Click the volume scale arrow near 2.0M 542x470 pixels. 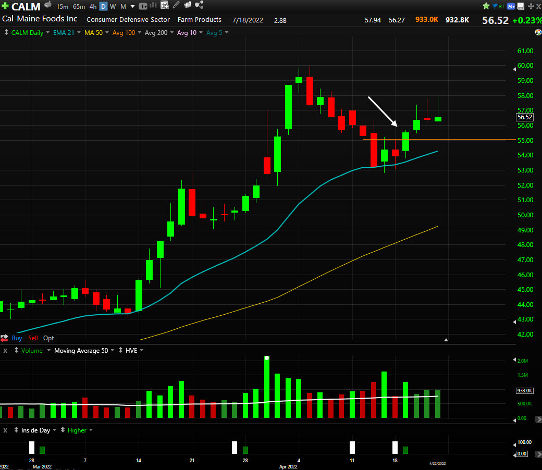click(x=514, y=360)
